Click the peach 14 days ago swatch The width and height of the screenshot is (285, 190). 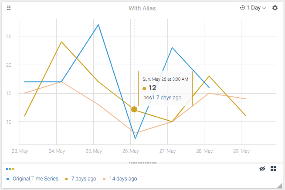pyautogui.click(x=105, y=179)
